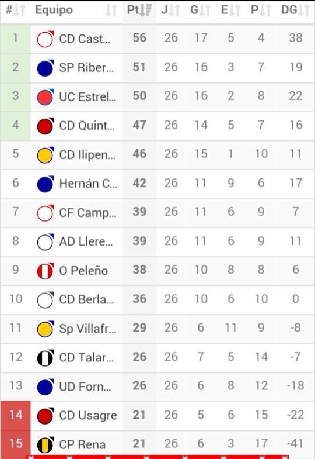Open Hernán C... team name
The height and width of the screenshot is (459, 315).
click(x=88, y=184)
